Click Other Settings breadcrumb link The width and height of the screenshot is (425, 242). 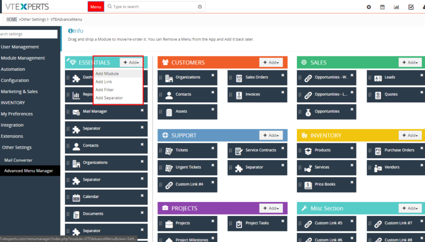[33, 19]
